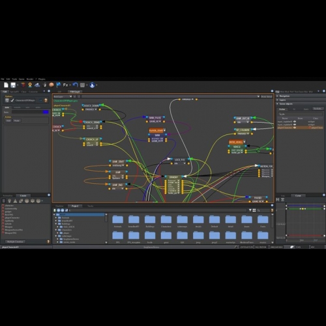Click the blue terrain mountain icon in the toolbar
The width and height of the screenshot is (326, 326).
coord(37,85)
